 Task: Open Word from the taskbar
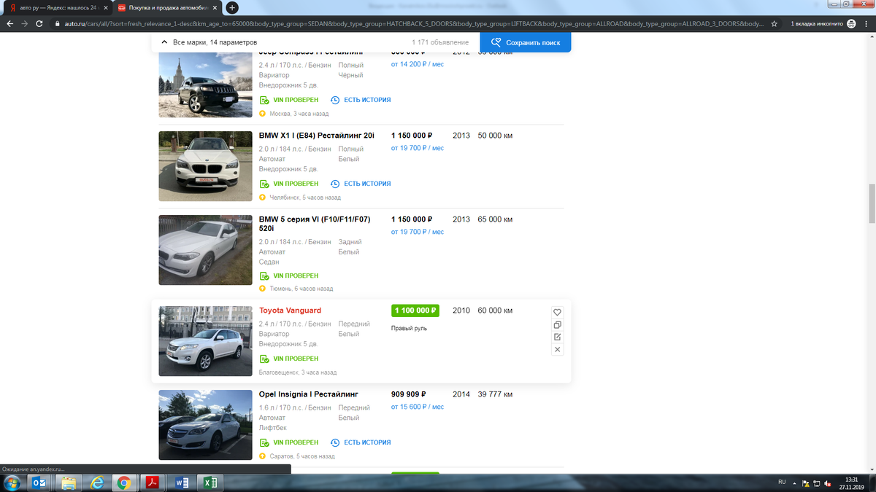[182, 483]
